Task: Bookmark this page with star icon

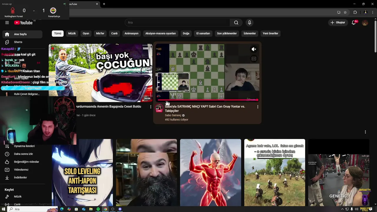Action: (345, 12)
